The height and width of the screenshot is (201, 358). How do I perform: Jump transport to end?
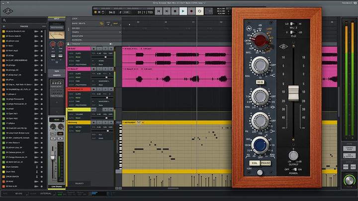coord(167,11)
